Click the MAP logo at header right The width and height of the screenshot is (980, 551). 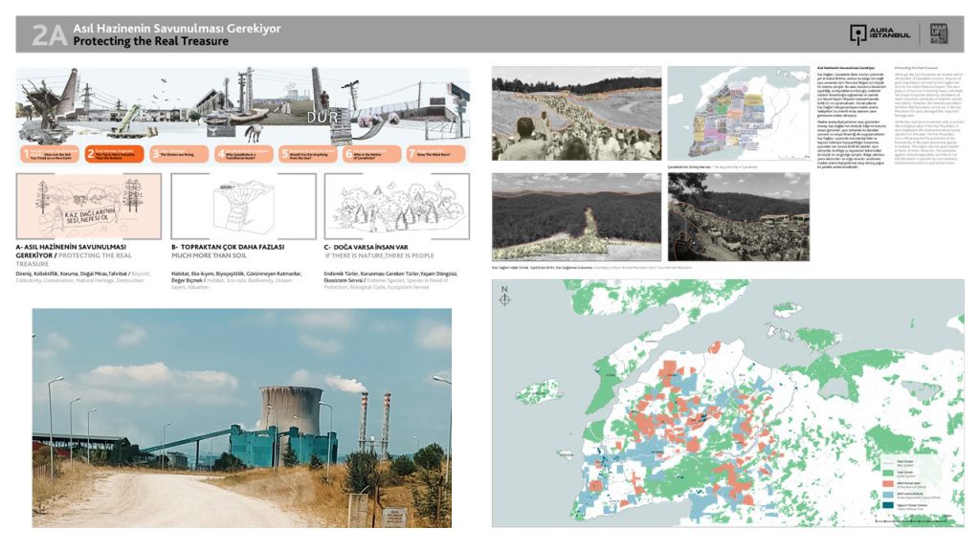tap(942, 34)
